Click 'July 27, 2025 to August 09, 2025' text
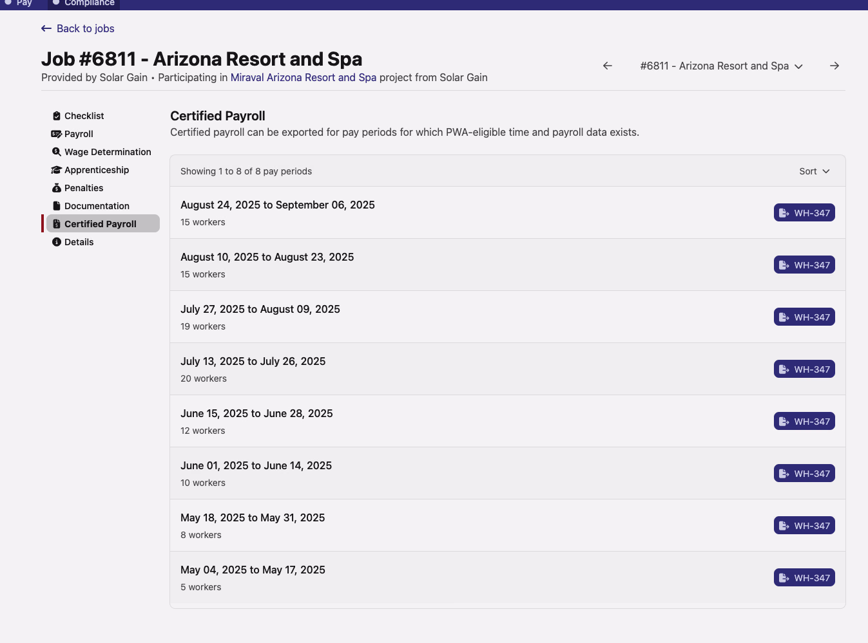Viewport: 868px width, 643px height. [260, 309]
